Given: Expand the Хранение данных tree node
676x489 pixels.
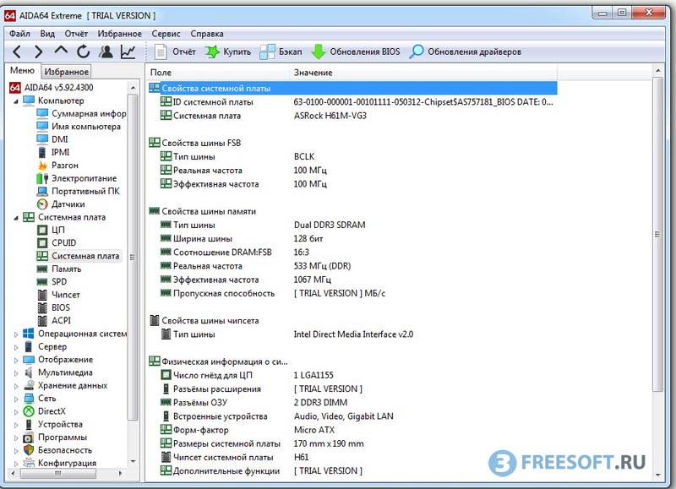Looking at the screenshot, I should pos(16,386).
